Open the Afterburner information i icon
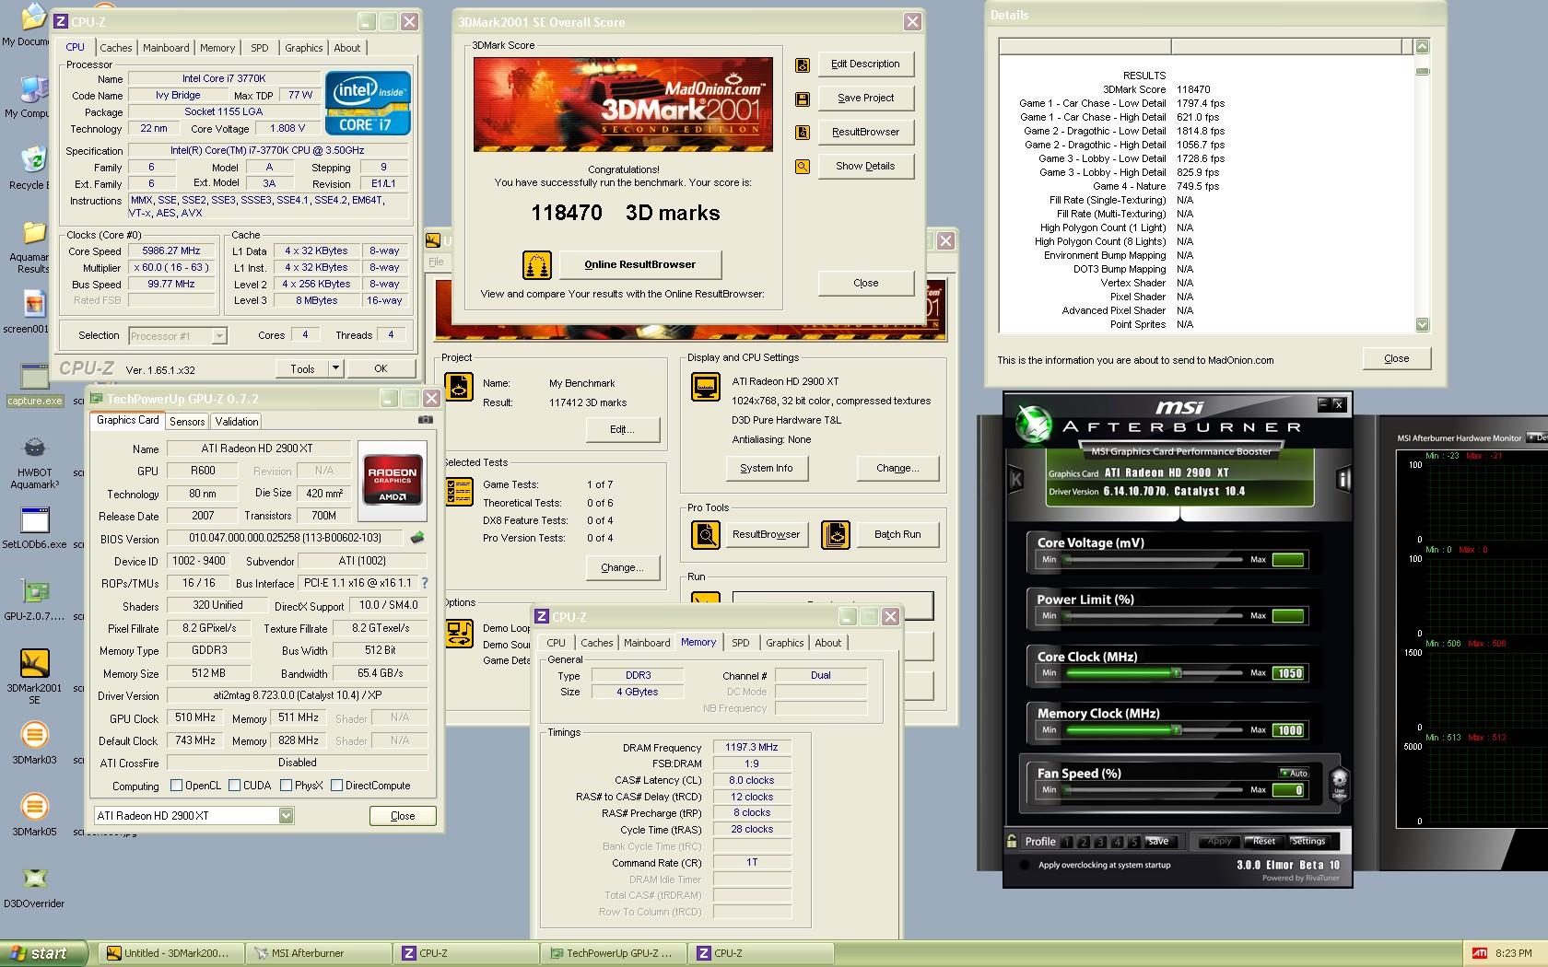Image resolution: width=1548 pixels, height=967 pixels. tap(1344, 479)
